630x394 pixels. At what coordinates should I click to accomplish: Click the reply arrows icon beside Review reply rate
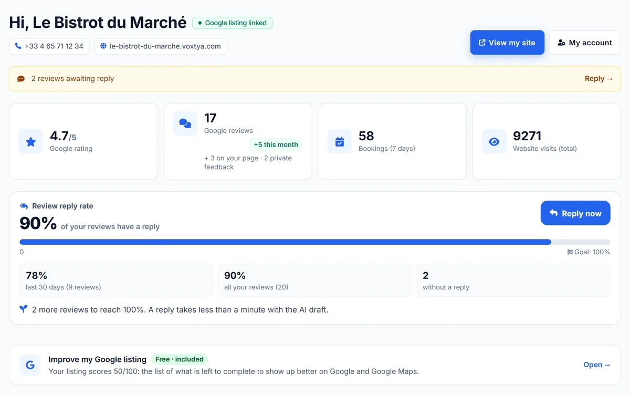[x=24, y=206]
